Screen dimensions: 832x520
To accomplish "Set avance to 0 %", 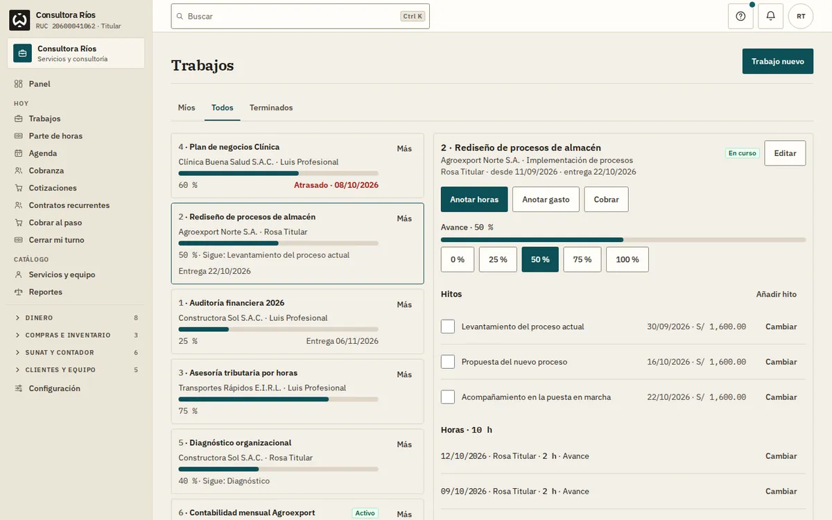I will [x=458, y=259].
